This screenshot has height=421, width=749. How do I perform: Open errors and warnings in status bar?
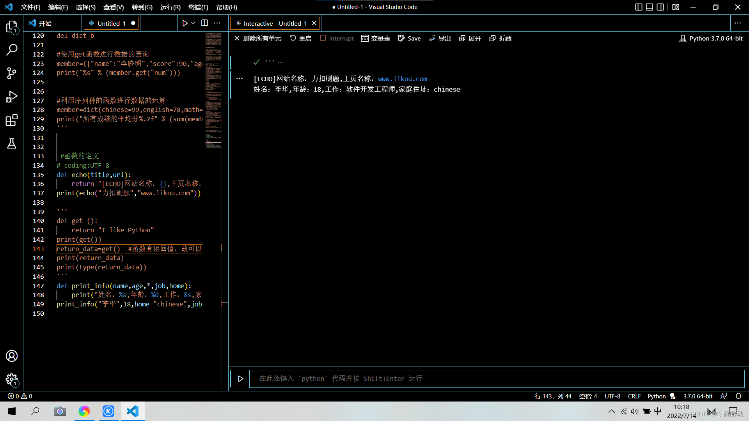point(20,396)
